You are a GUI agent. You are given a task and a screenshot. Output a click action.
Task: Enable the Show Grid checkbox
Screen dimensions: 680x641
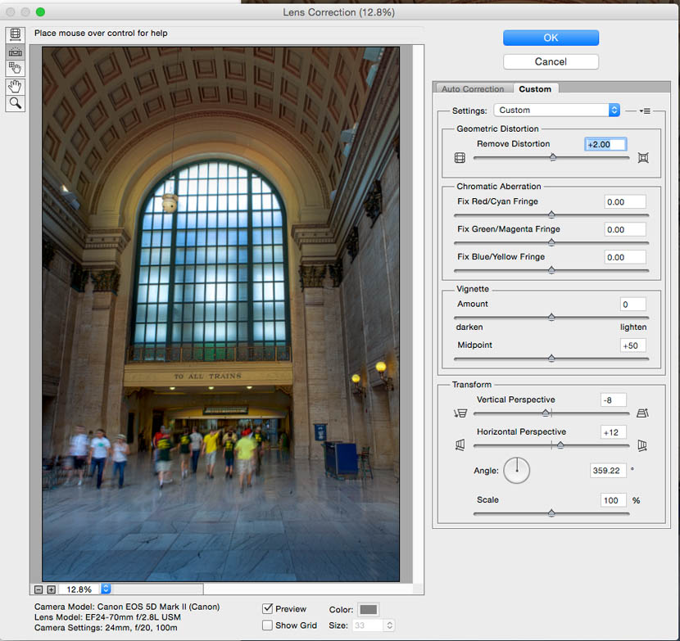267,625
